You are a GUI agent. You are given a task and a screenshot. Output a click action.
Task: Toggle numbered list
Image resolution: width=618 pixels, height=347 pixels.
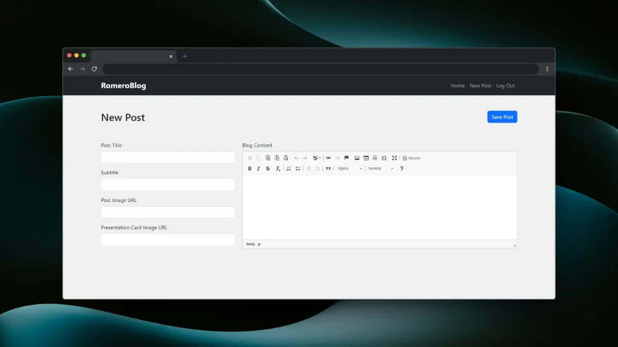click(289, 169)
